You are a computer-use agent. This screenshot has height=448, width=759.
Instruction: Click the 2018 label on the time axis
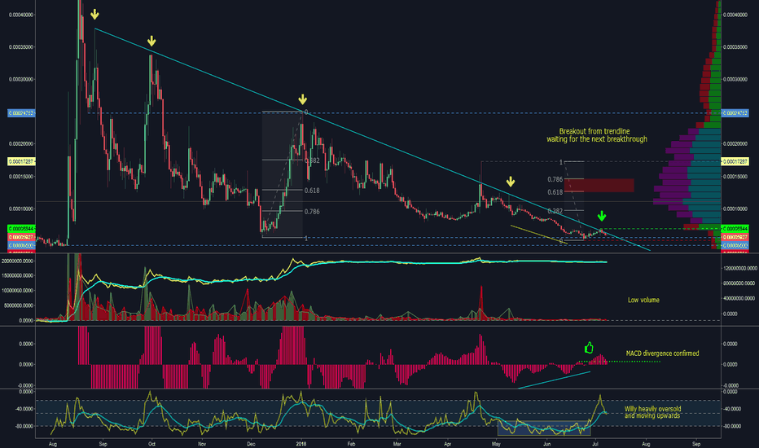pyautogui.click(x=301, y=444)
